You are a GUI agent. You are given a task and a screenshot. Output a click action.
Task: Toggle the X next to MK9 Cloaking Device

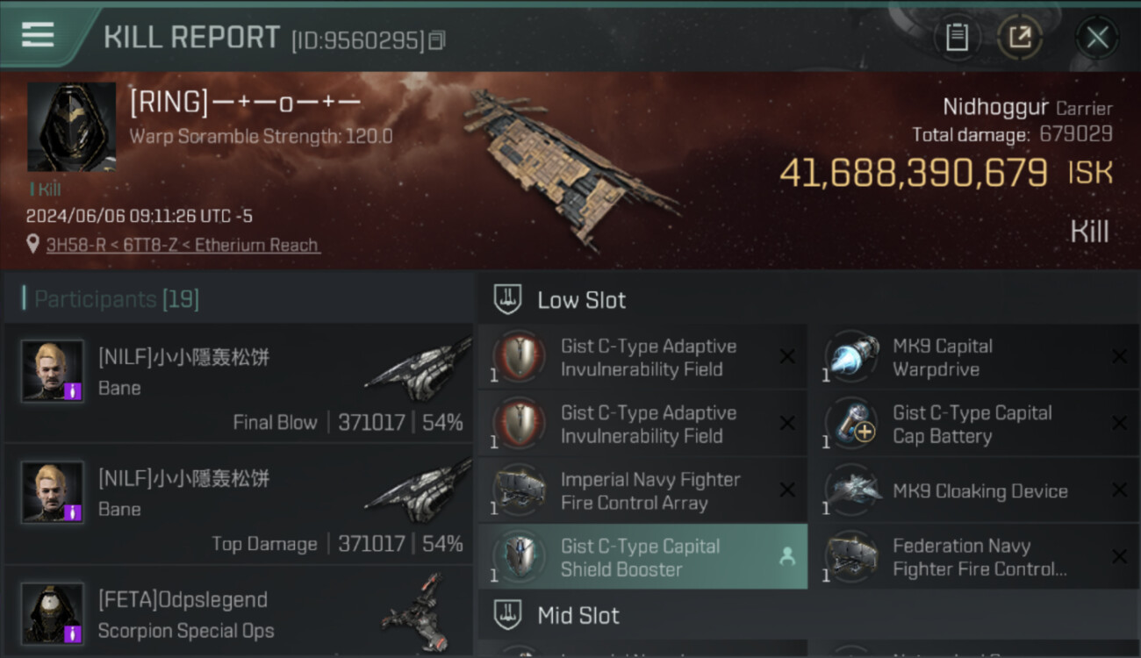click(1119, 490)
